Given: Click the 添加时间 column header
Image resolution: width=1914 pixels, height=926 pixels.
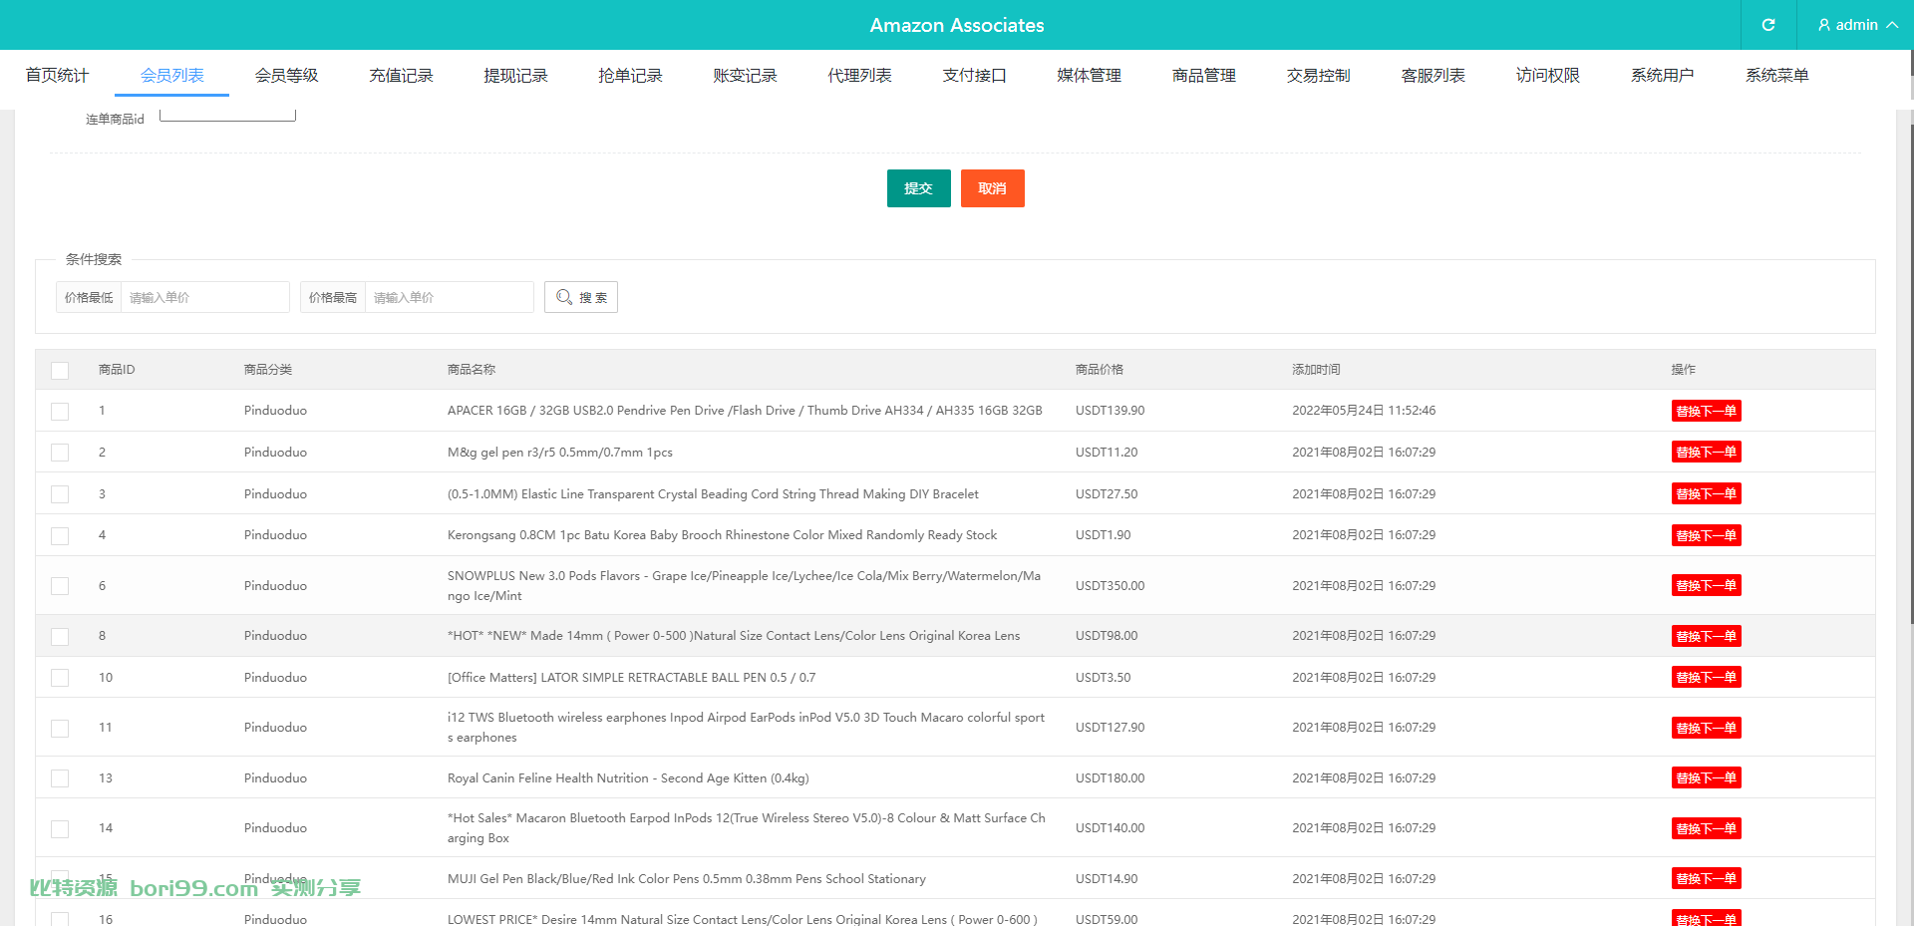Looking at the screenshot, I should click(1316, 370).
